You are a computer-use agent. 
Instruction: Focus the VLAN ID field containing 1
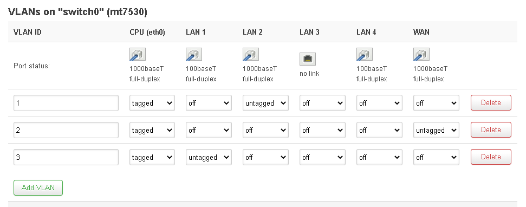[x=66, y=103]
